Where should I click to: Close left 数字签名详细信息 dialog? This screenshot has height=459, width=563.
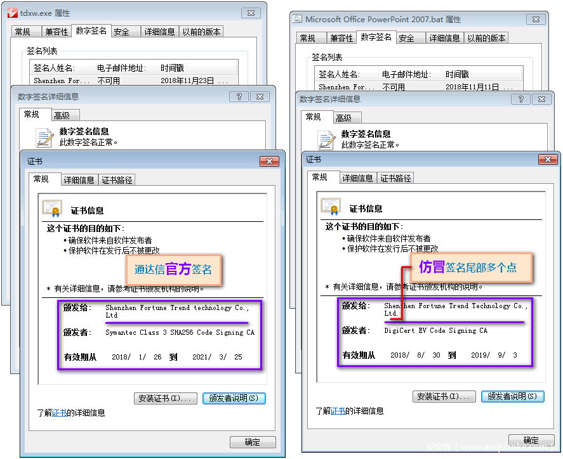[260, 96]
